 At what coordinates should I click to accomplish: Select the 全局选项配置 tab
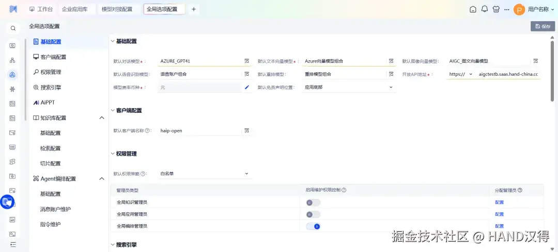[164, 9]
